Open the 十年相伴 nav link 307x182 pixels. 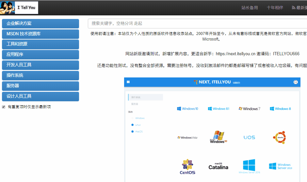275,8
